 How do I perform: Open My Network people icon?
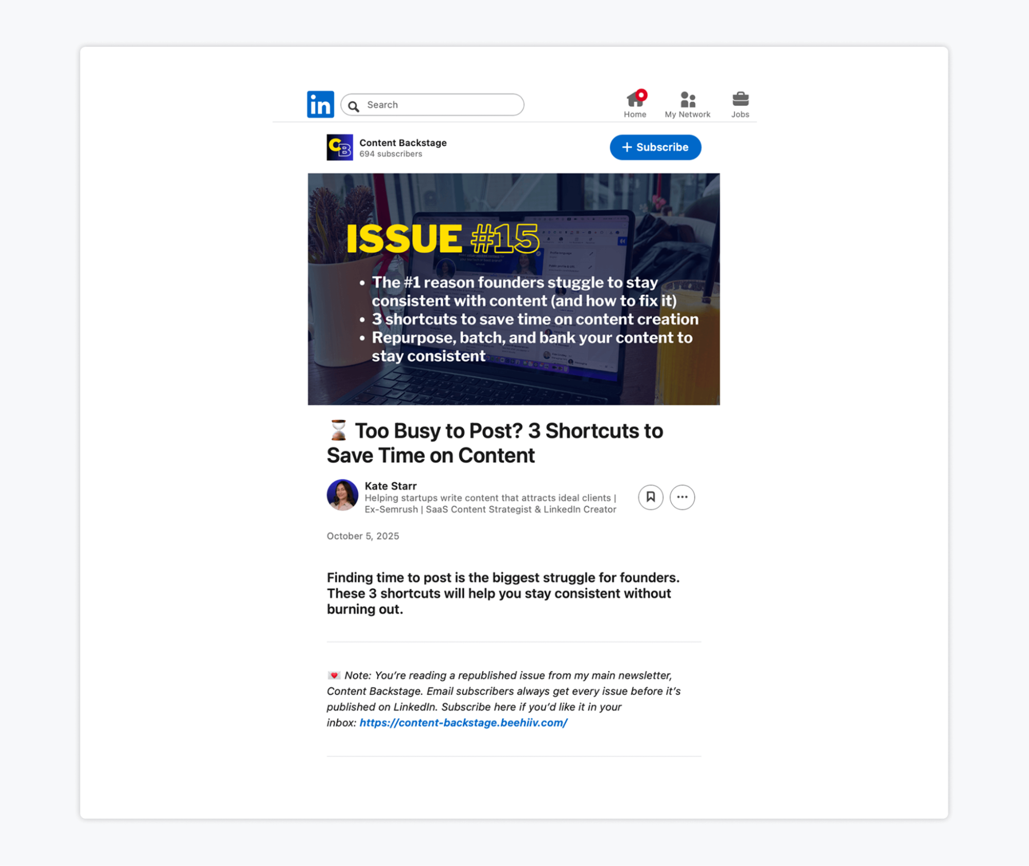(x=687, y=99)
